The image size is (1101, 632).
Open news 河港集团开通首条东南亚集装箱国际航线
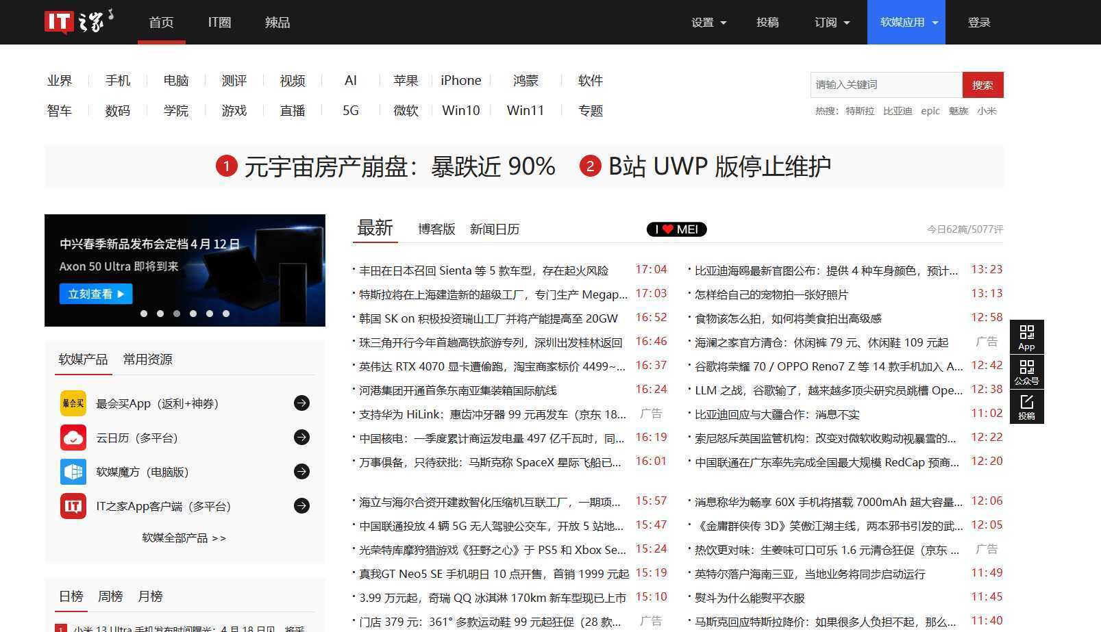coord(458,390)
